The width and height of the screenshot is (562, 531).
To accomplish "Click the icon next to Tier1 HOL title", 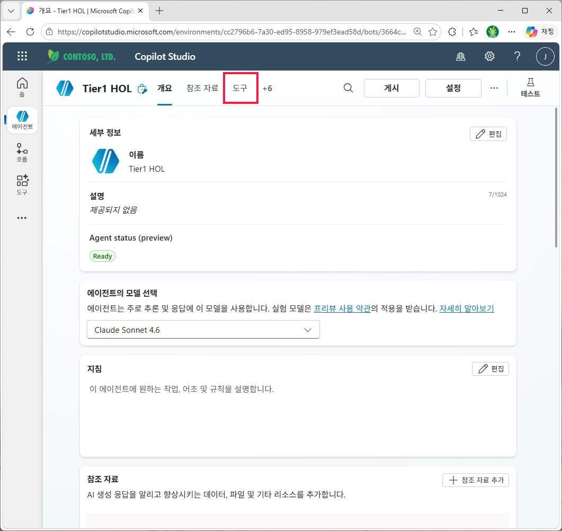I will point(142,88).
